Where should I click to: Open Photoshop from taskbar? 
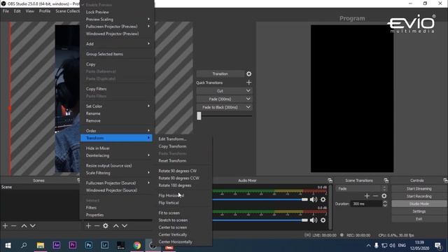click(89, 246)
